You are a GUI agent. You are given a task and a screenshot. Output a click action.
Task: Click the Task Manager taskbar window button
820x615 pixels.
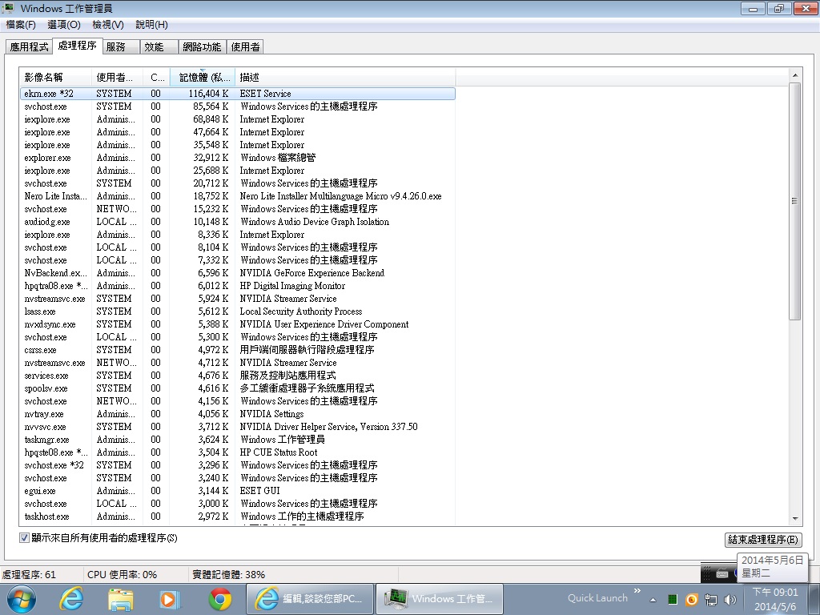440,599
